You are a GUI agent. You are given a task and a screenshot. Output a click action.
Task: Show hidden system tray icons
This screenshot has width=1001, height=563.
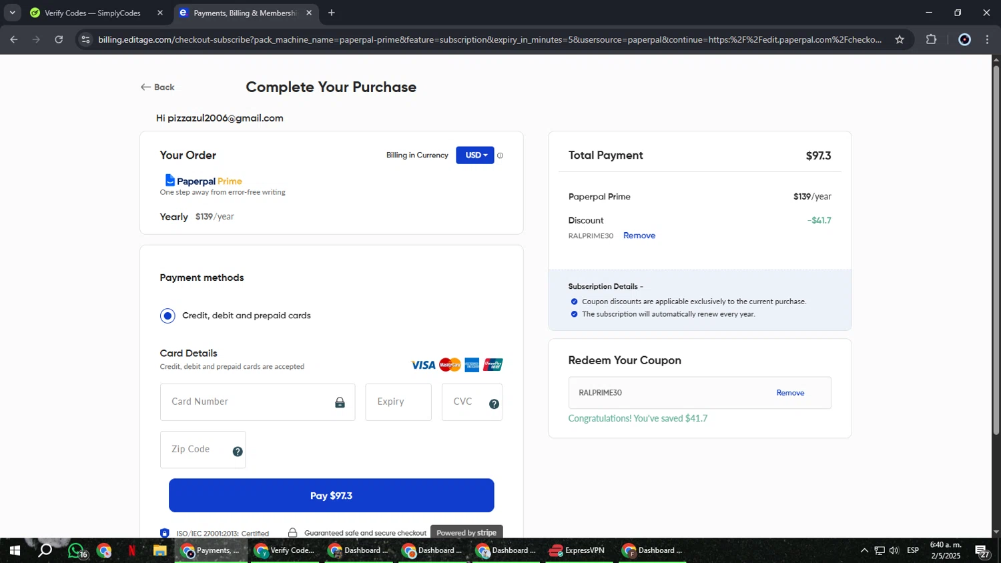click(x=864, y=551)
